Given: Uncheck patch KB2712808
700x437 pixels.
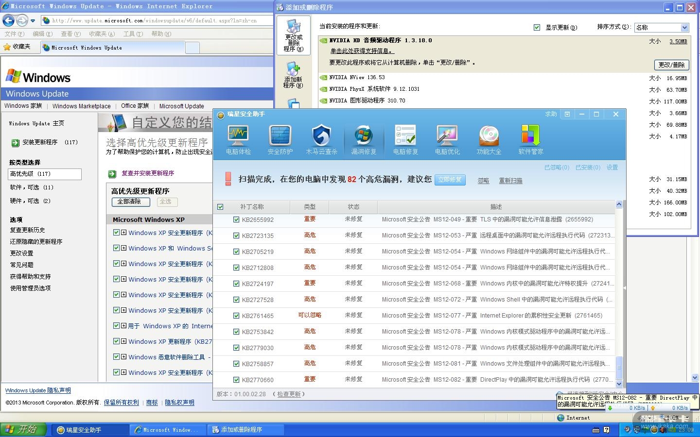Looking at the screenshot, I should (x=236, y=268).
